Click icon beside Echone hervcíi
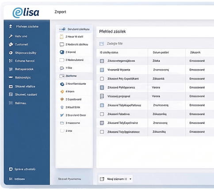The height and width of the screenshot is (190, 214). click(11, 61)
